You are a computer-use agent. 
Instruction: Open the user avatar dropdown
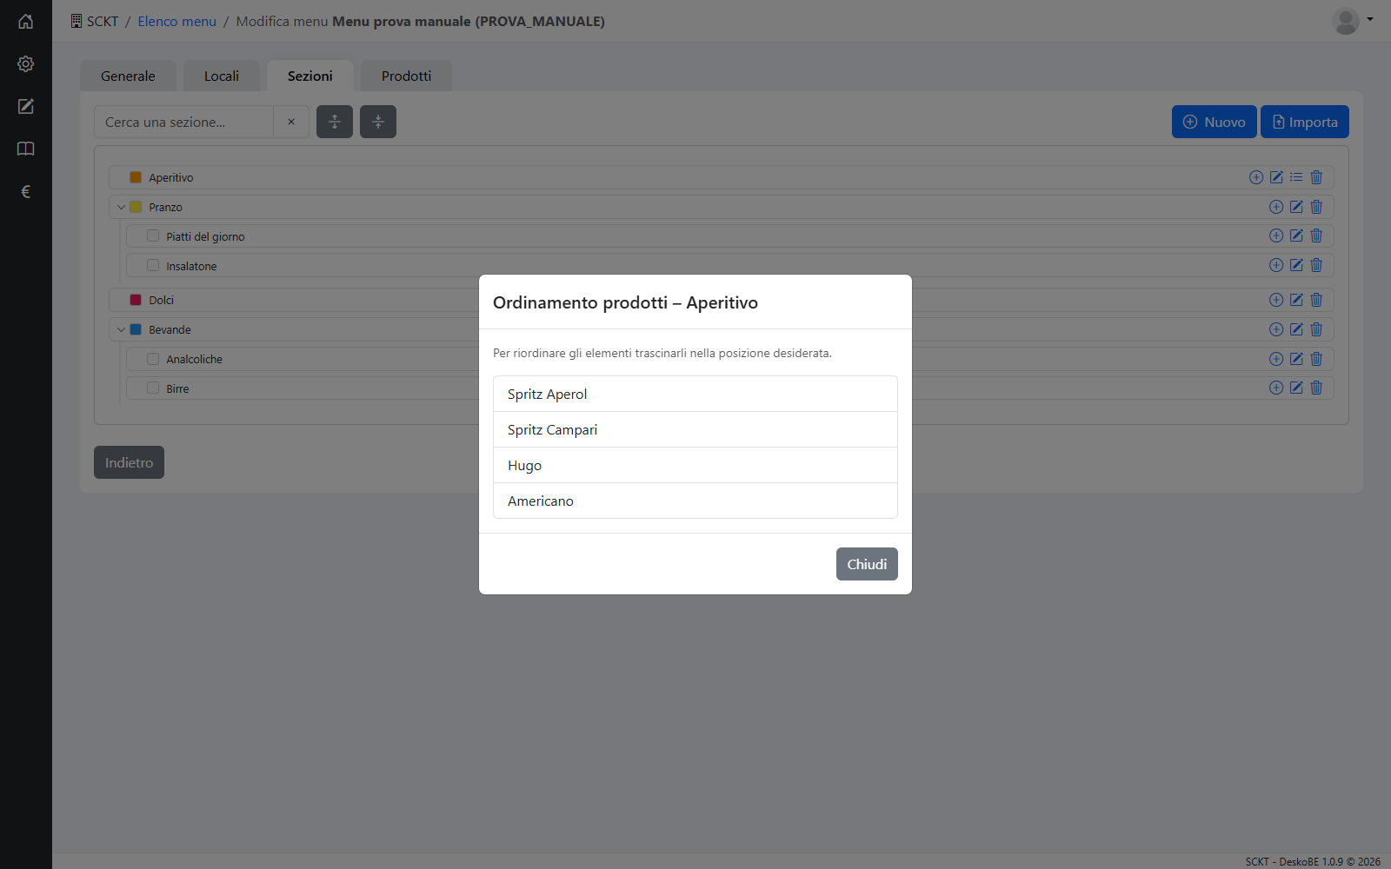click(x=1353, y=21)
